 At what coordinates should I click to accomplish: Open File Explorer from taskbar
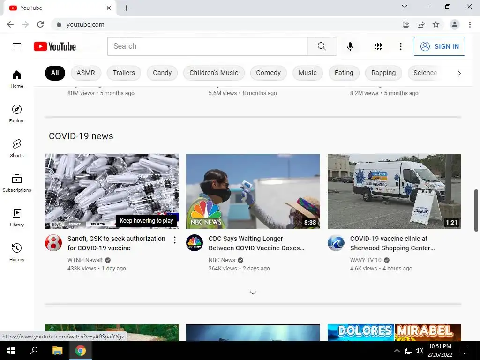coord(57,351)
